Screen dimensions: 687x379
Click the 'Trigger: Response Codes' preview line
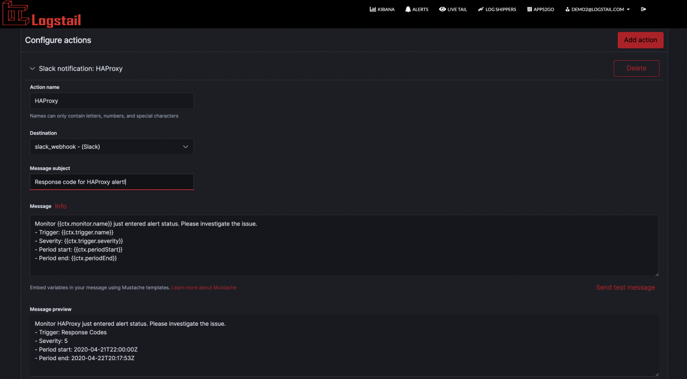(x=71, y=332)
